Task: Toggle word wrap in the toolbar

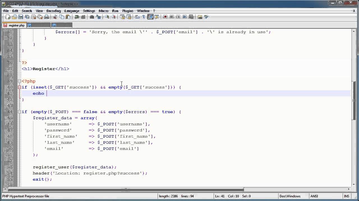Action: [x=137, y=17]
